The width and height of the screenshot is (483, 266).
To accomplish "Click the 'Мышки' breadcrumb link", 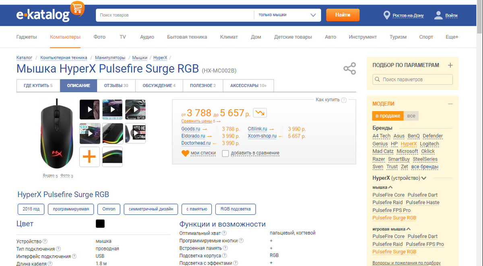I will tap(140, 58).
